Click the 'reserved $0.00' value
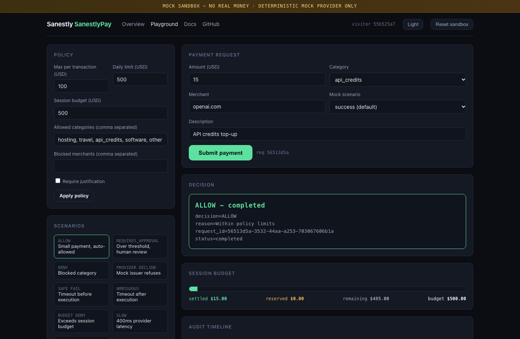 [285, 299]
